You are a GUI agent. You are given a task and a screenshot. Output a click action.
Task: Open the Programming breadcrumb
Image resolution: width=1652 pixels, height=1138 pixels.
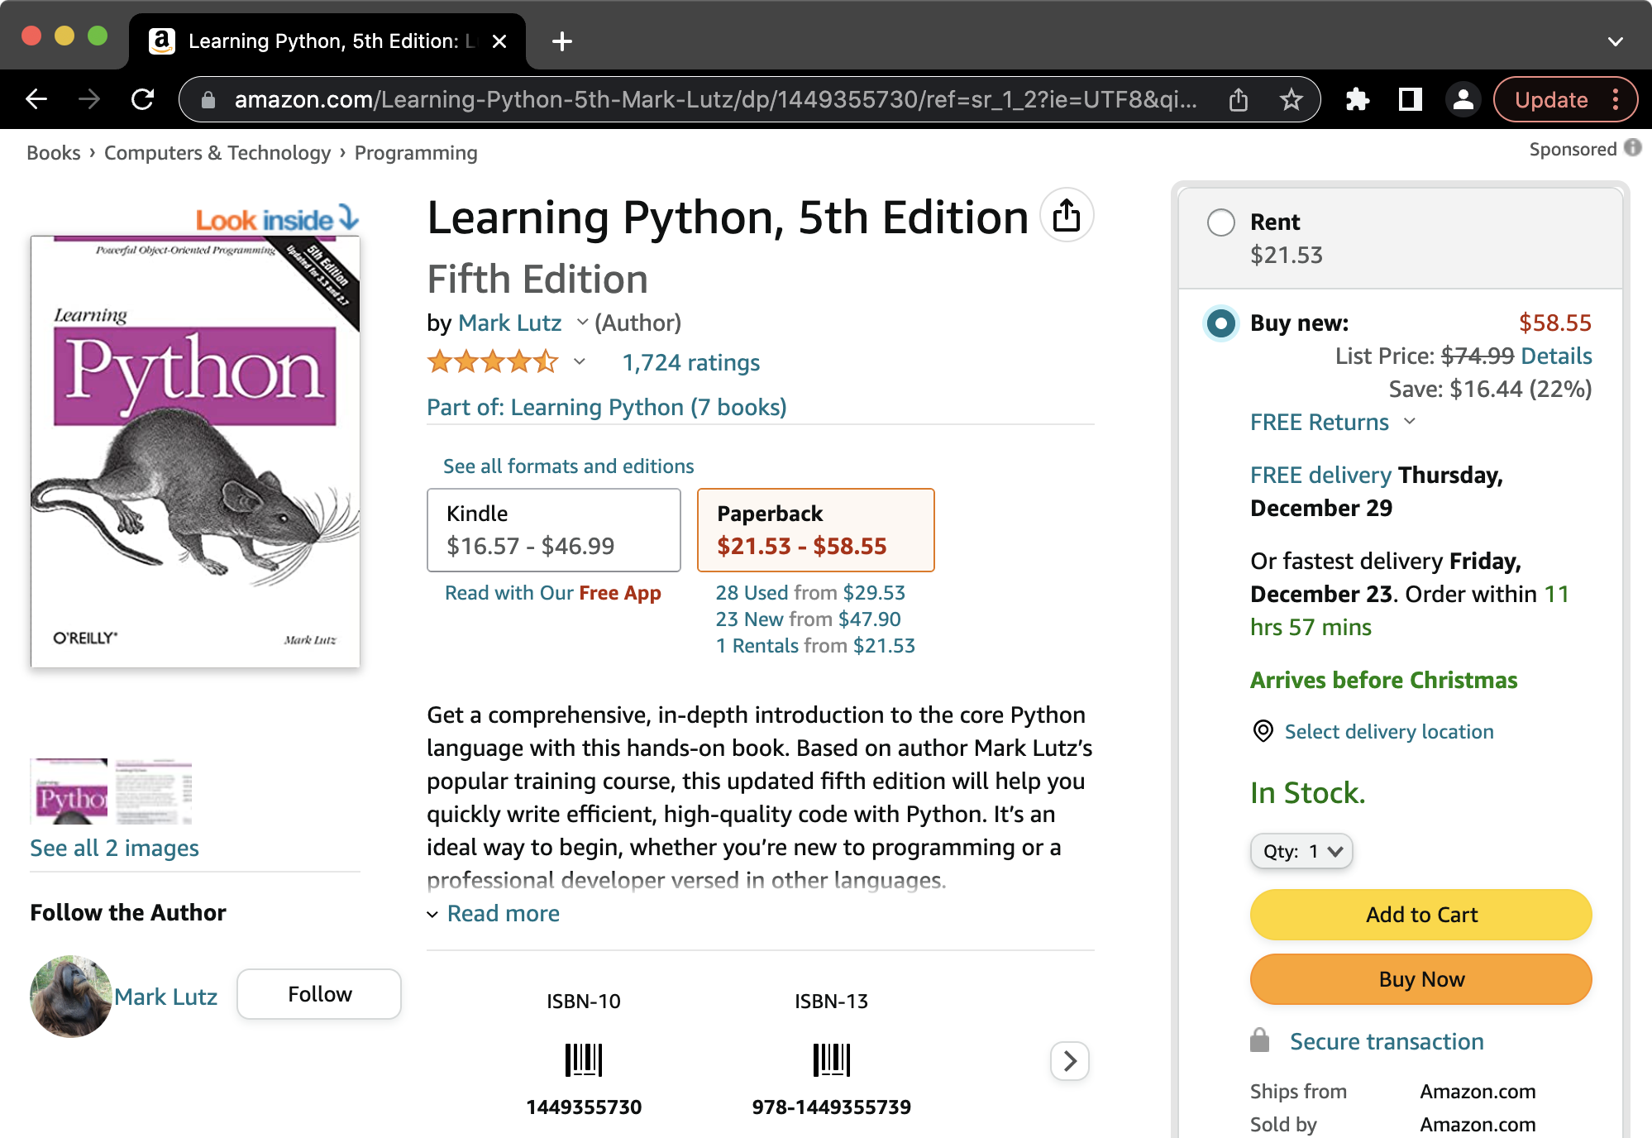(x=416, y=153)
